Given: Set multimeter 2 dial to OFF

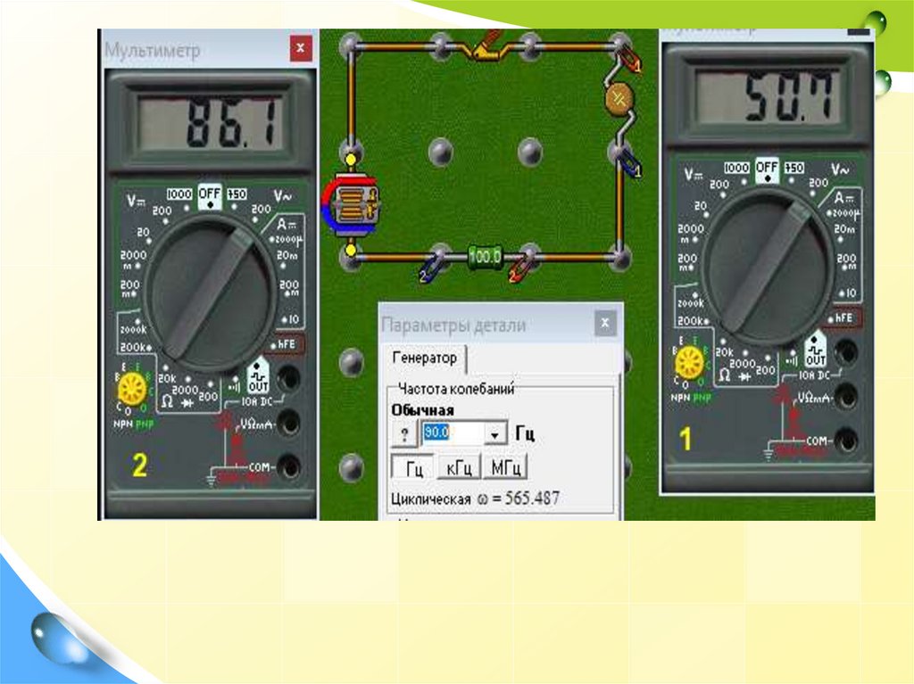Looking at the screenshot, I should tap(209, 195).
